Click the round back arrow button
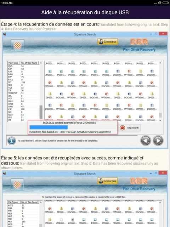This screenshot has width=170, height=227. point(146,140)
